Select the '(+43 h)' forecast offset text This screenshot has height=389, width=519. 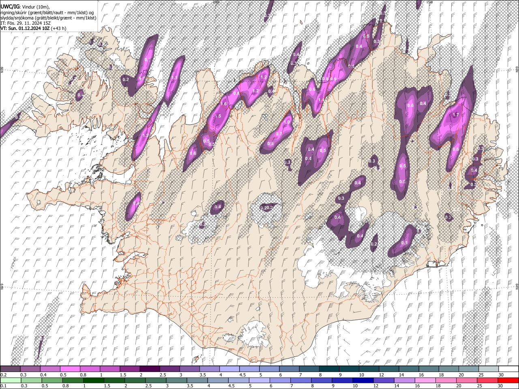(59, 28)
